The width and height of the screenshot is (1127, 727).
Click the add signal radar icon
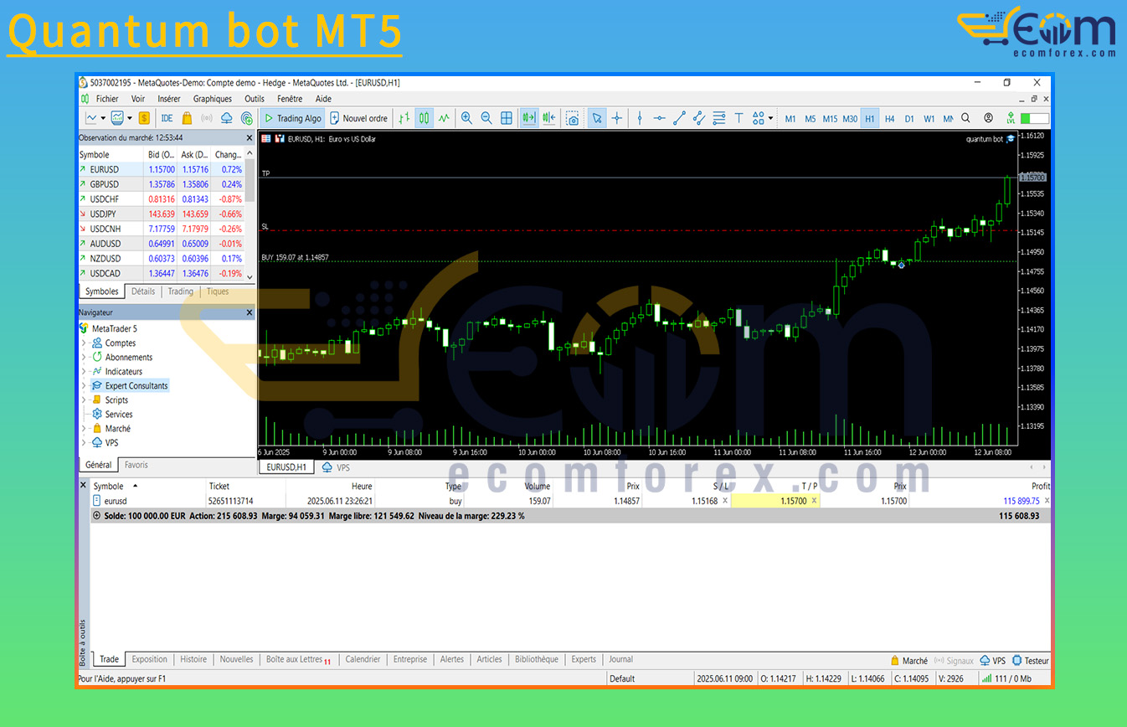247,118
